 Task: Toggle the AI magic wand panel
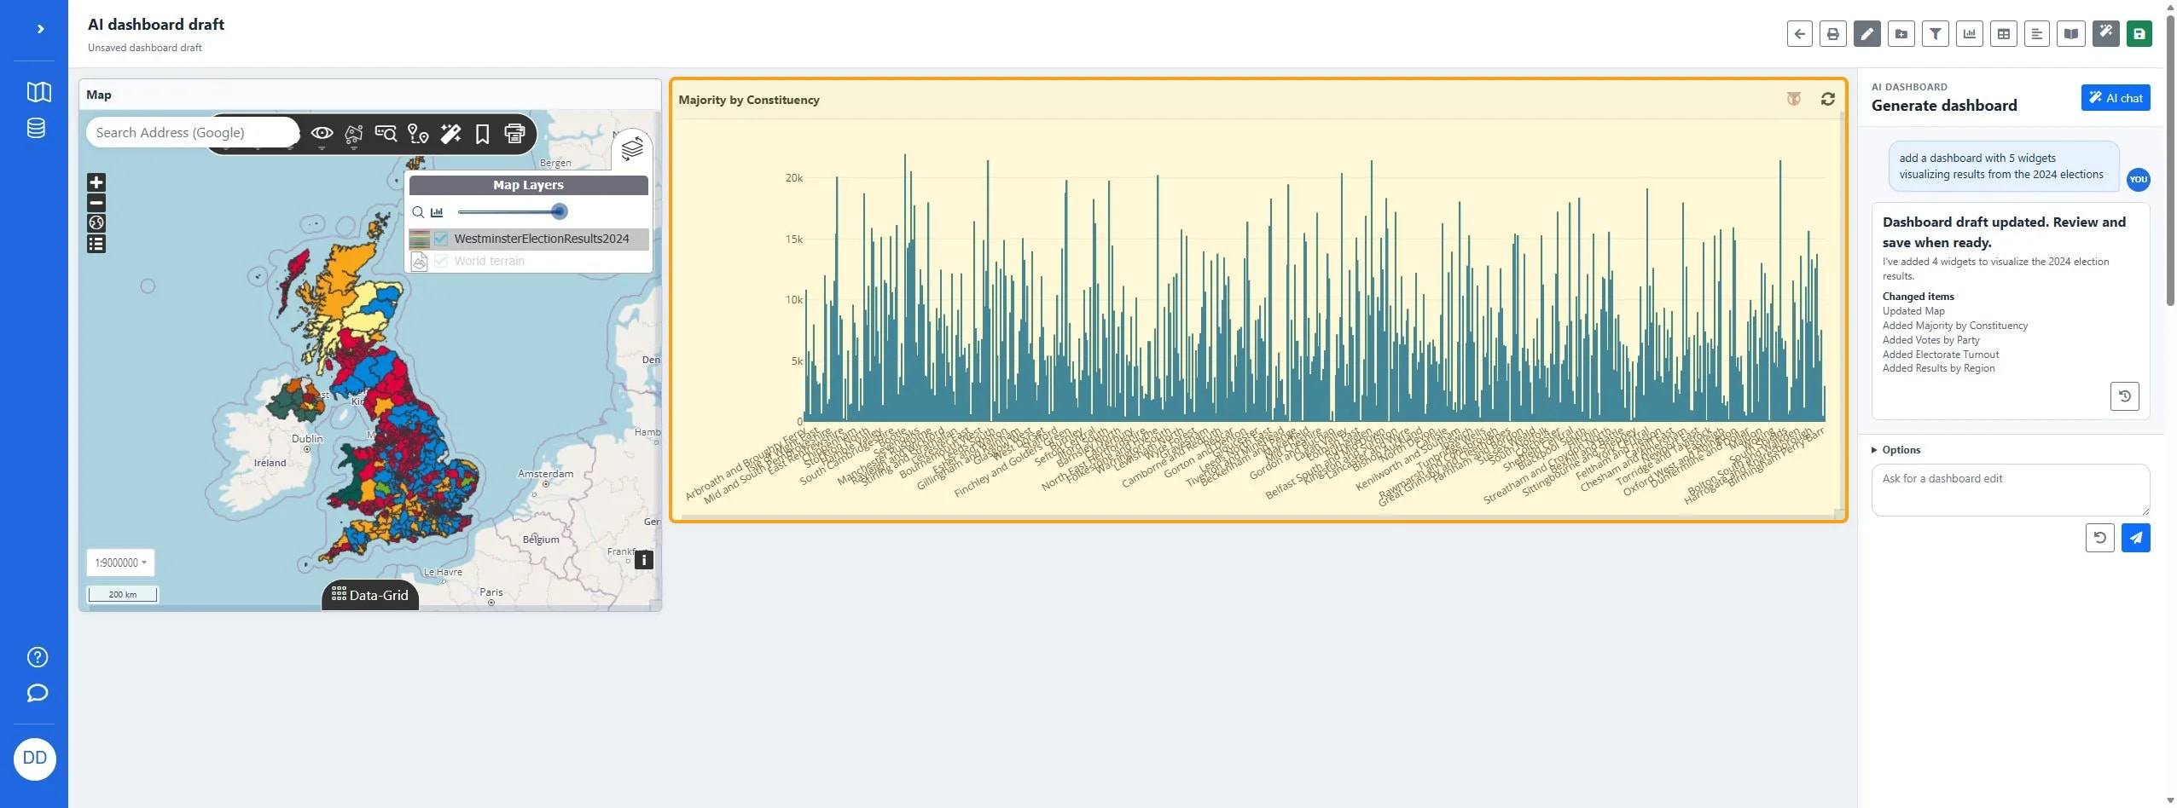(x=2105, y=34)
